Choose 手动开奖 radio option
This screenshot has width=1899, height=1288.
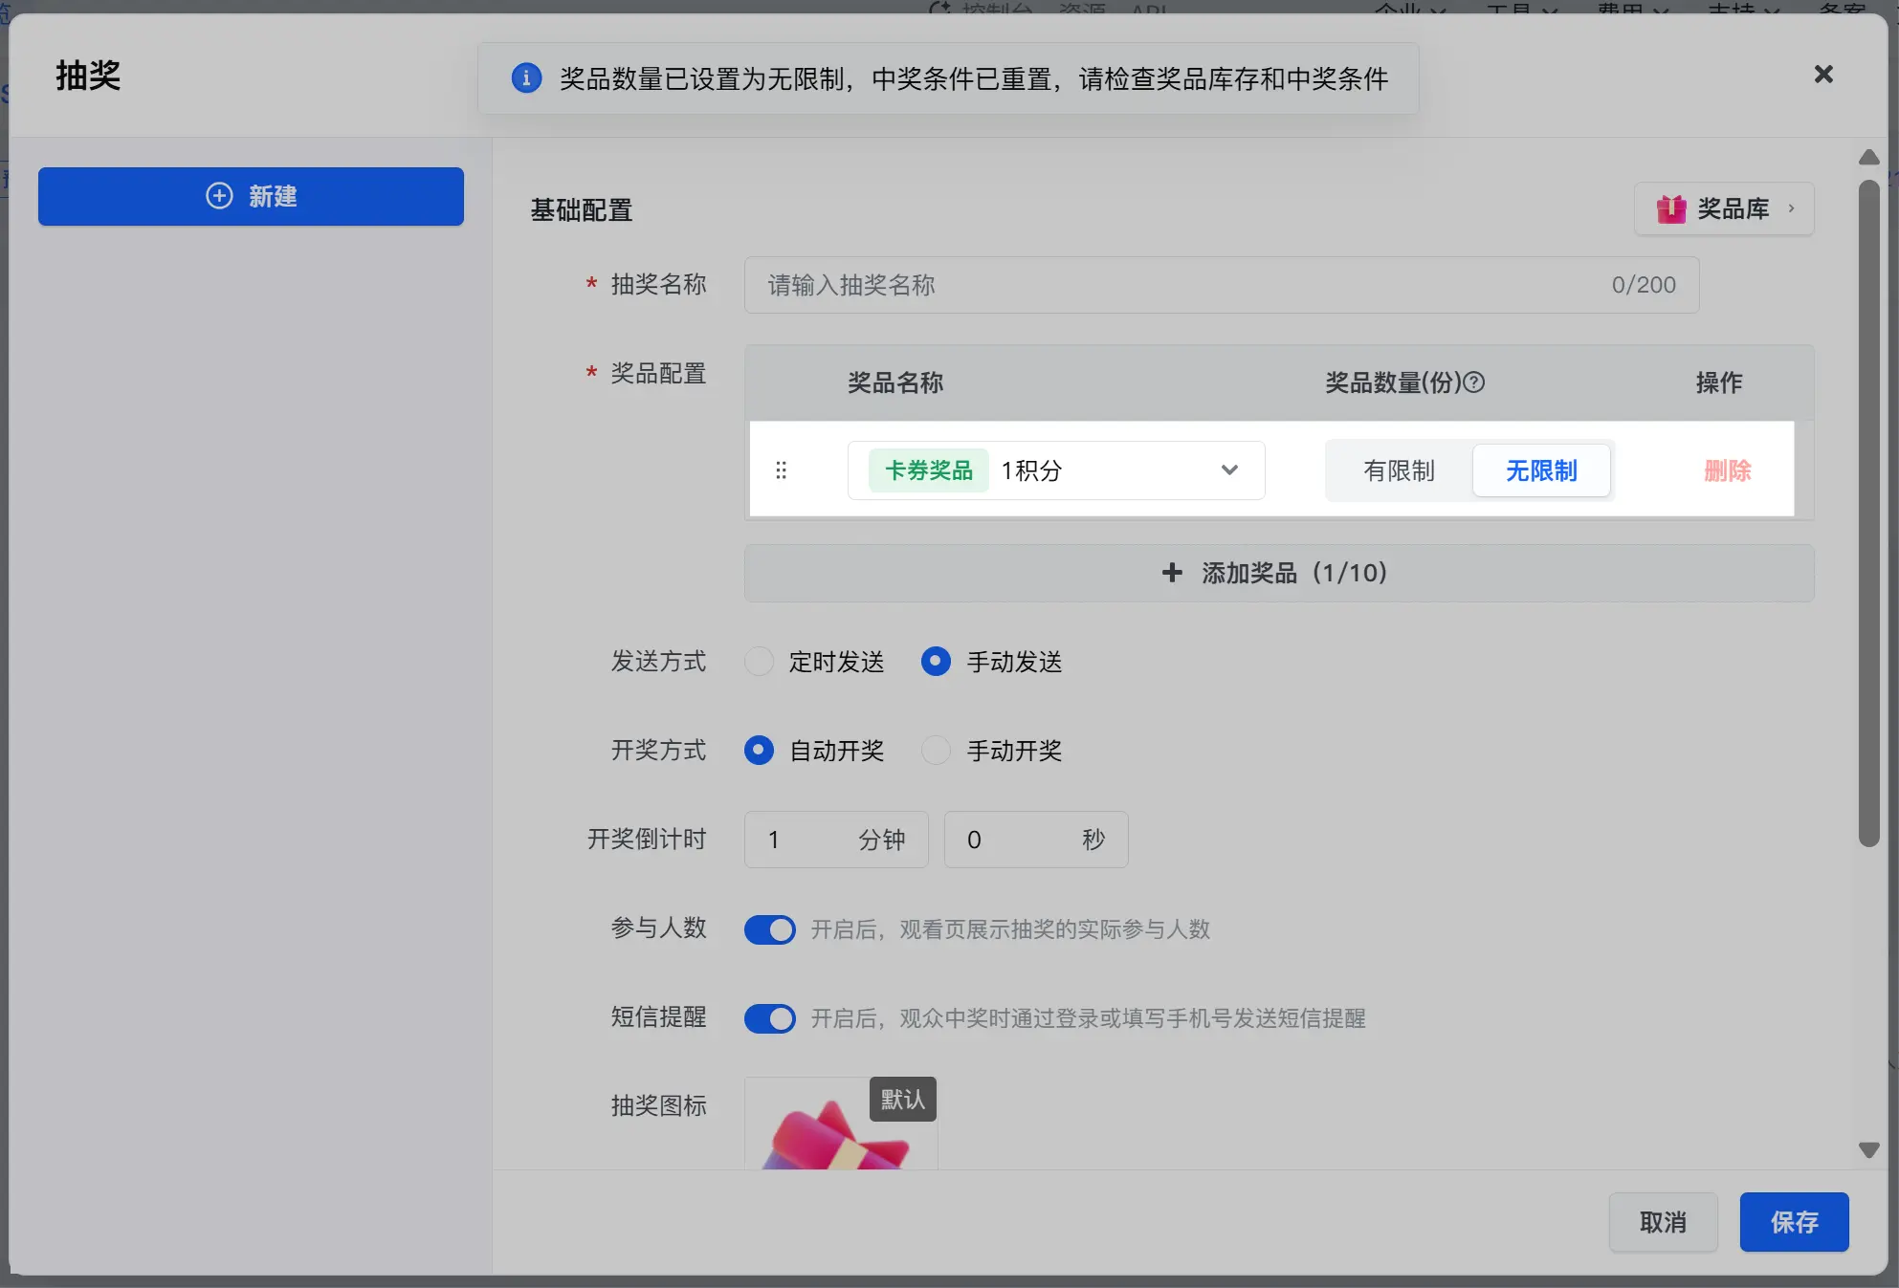click(936, 751)
